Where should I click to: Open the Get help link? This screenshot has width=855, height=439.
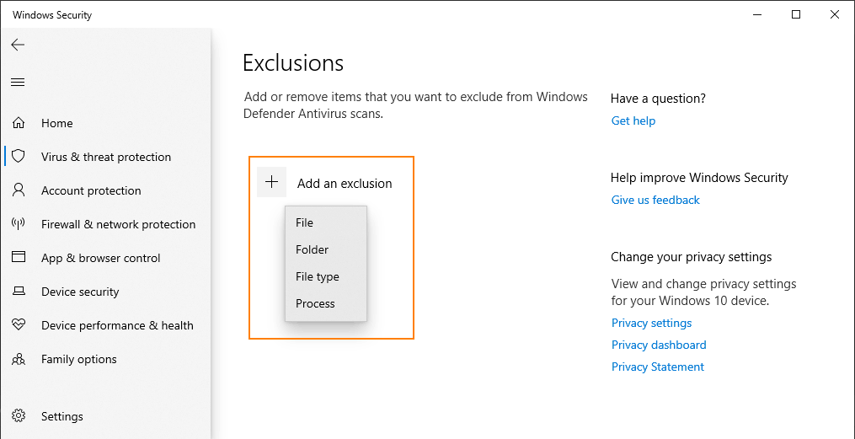point(633,120)
